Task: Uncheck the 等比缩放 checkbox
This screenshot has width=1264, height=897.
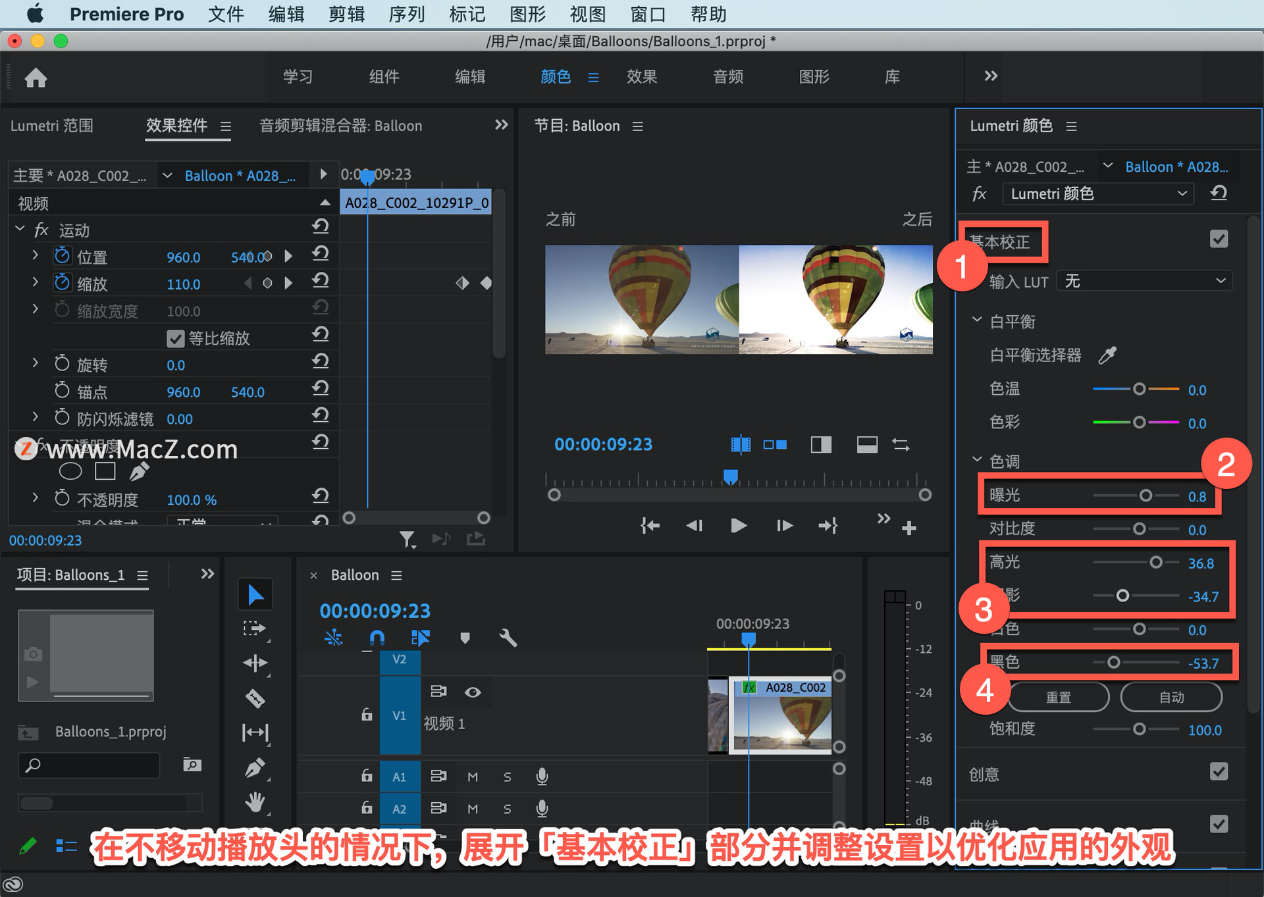Action: pos(175,338)
